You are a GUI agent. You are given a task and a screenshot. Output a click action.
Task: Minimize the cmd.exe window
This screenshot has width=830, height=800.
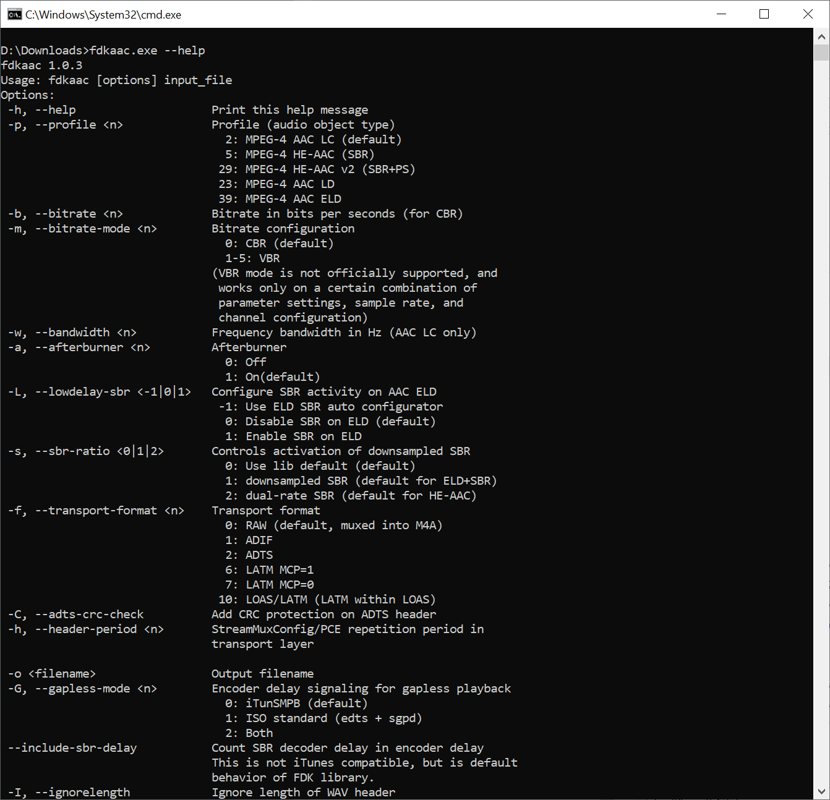pyautogui.click(x=721, y=14)
